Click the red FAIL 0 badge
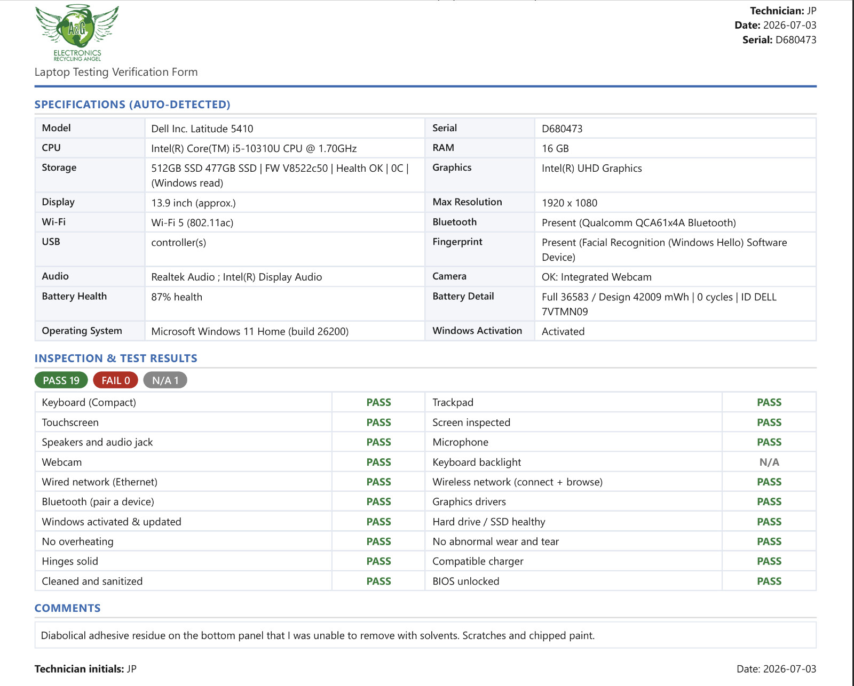 coord(116,380)
